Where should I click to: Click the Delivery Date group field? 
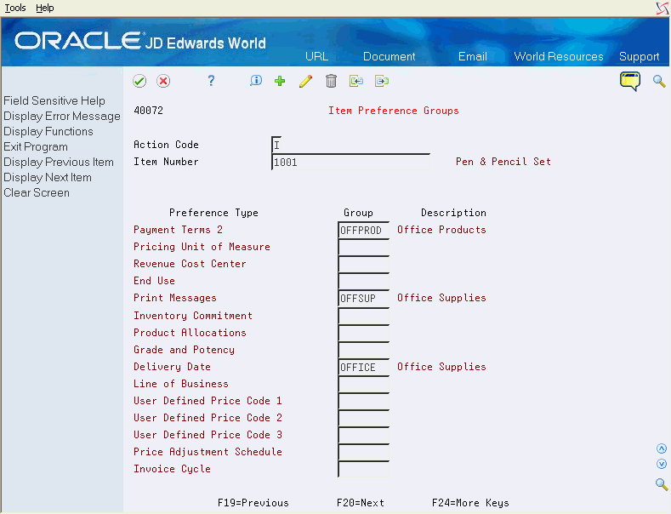tap(363, 367)
